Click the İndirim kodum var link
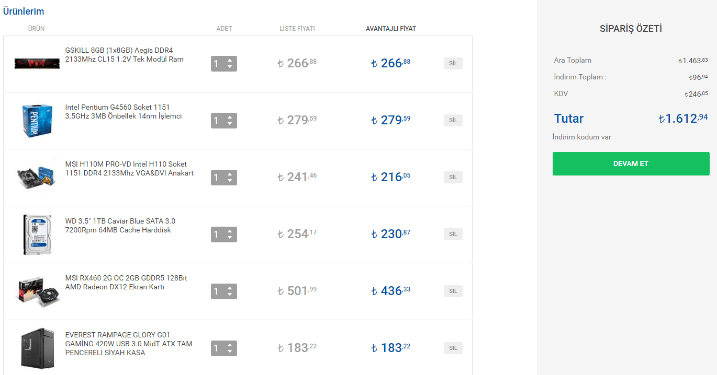 (x=581, y=137)
